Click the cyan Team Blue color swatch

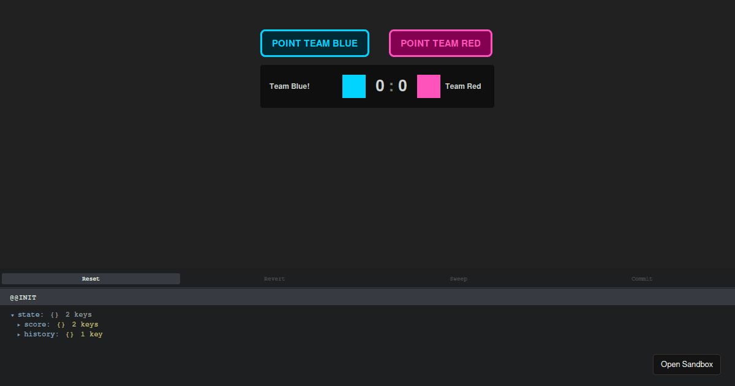pyautogui.click(x=354, y=86)
